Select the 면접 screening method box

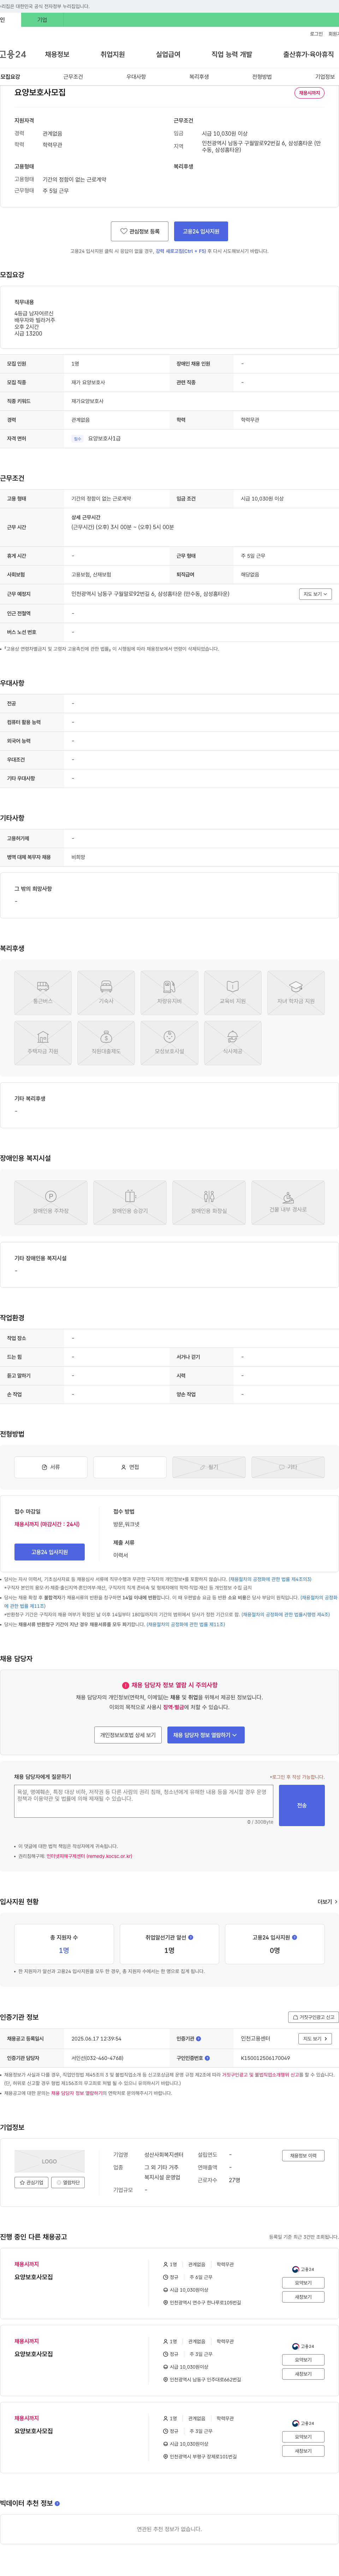pyautogui.click(x=130, y=1467)
